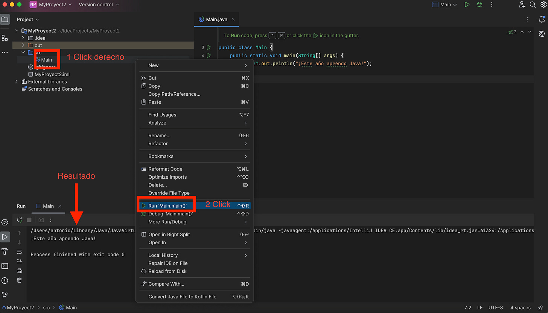Screen dimensions: 548x313
Task: Open the Services tool window
Action: pos(5,223)
